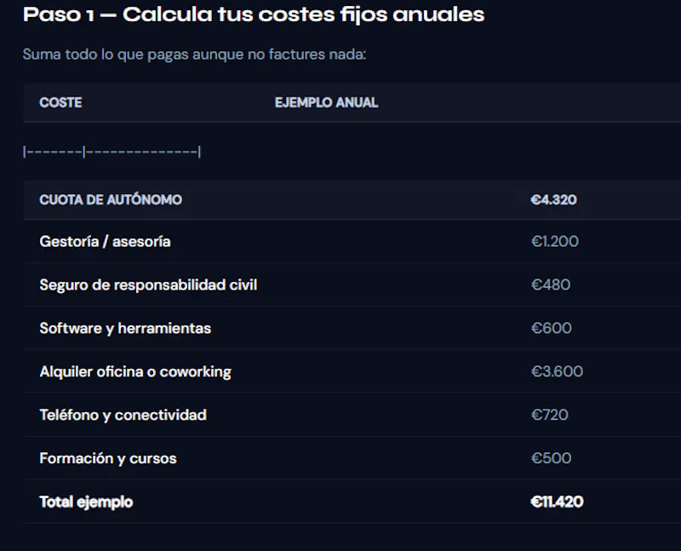Click the 'Paso 1' section heading
Image resolution: width=681 pixels, height=551 pixels.
(254, 14)
